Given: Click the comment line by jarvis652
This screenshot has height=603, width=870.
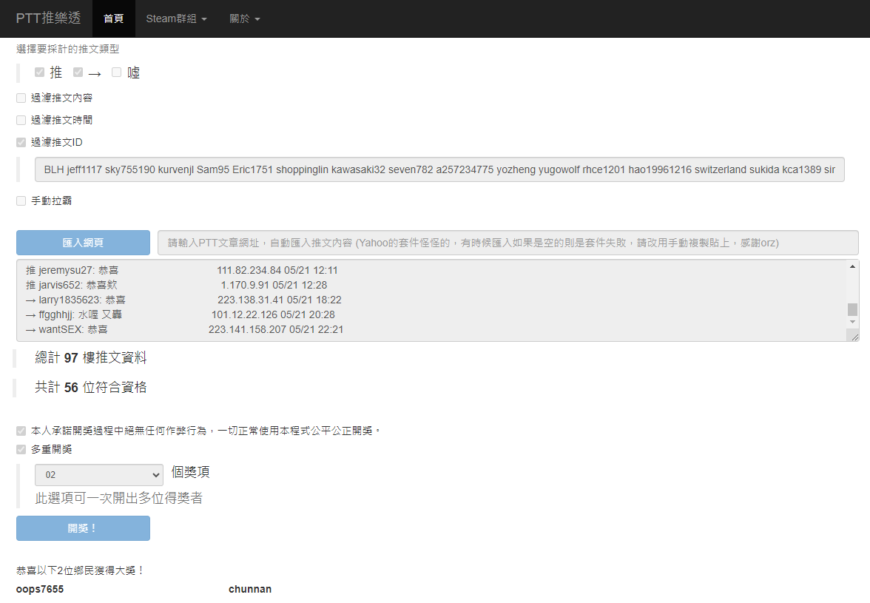Looking at the screenshot, I should (176, 285).
